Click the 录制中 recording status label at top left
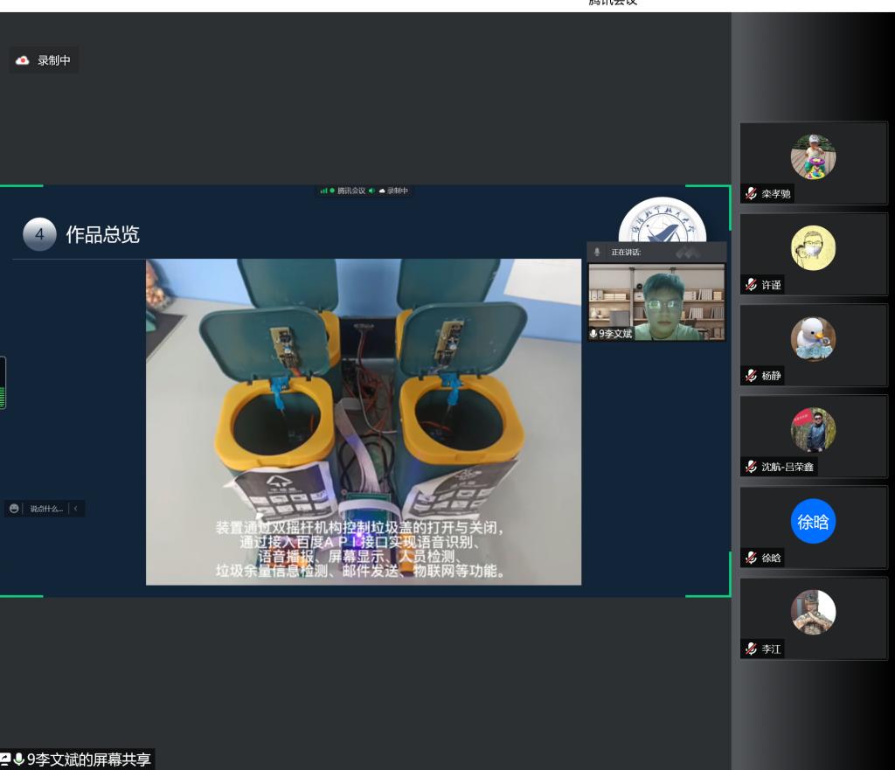The height and width of the screenshot is (770, 895). (x=53, y=60)
